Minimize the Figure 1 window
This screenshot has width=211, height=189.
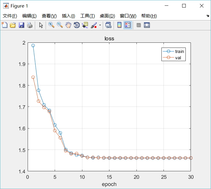pyautogui.click(x=167, y=6)
